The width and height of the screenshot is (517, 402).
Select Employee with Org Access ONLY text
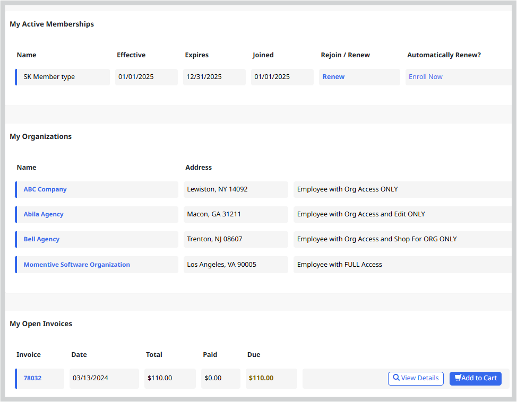click(x=348, y=189)
